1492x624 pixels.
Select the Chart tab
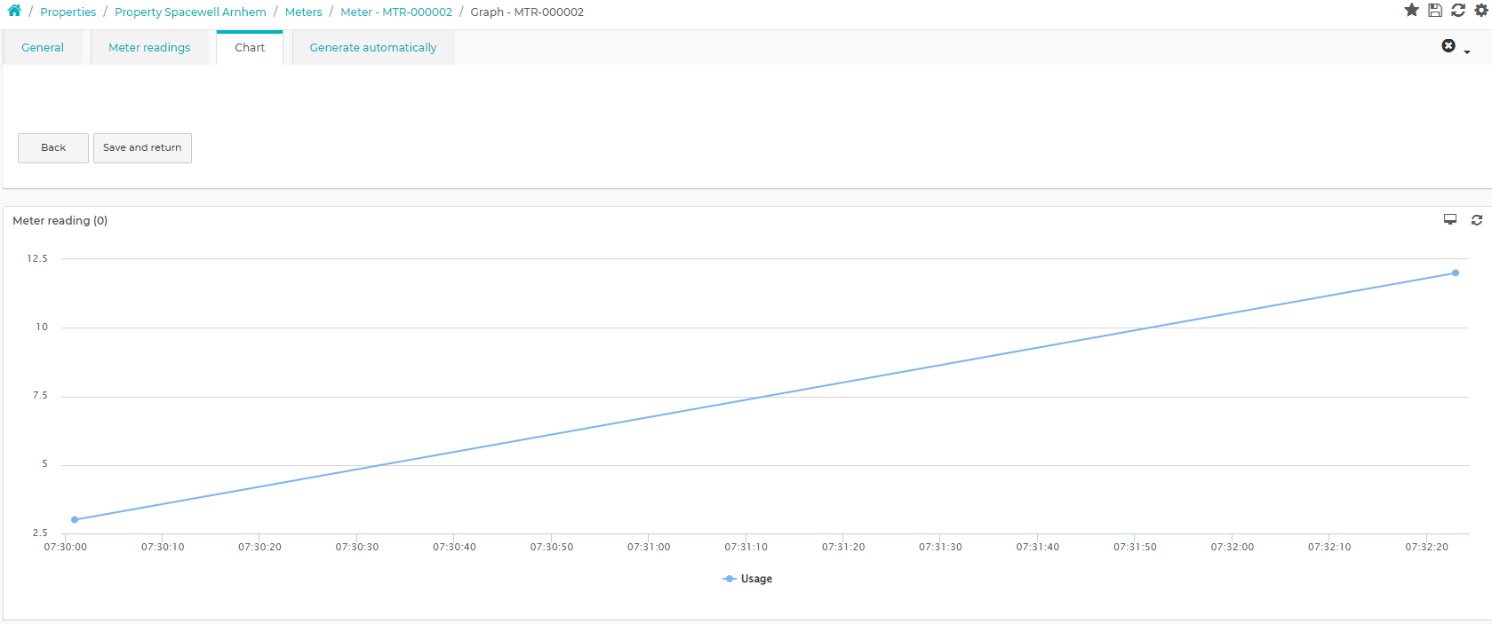pyautogui.click(x=250, y=48)
